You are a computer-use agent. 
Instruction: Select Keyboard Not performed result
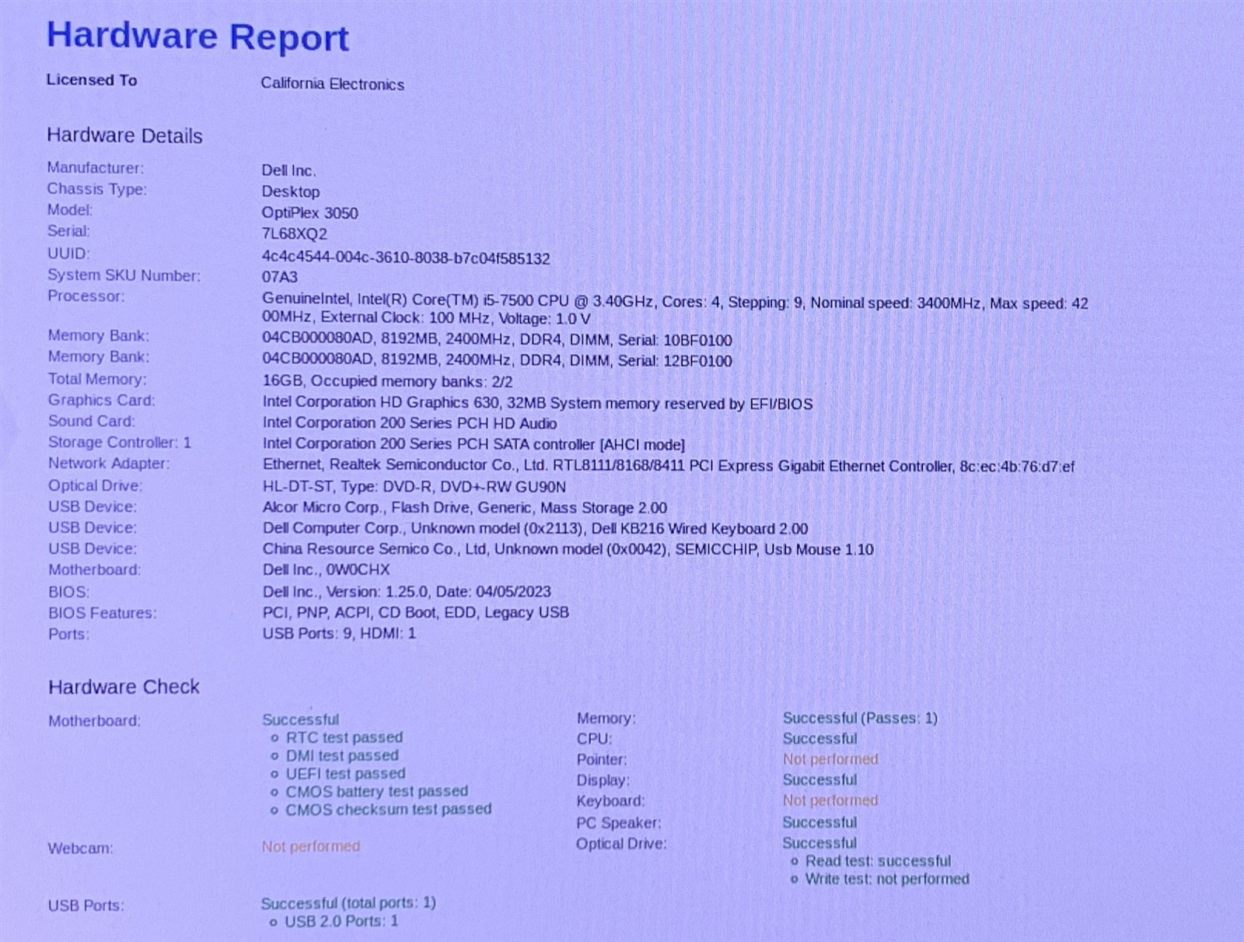point(830,800)
